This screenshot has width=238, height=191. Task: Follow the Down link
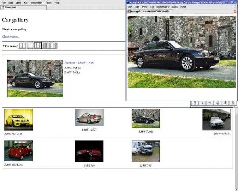tap(82, 62)
